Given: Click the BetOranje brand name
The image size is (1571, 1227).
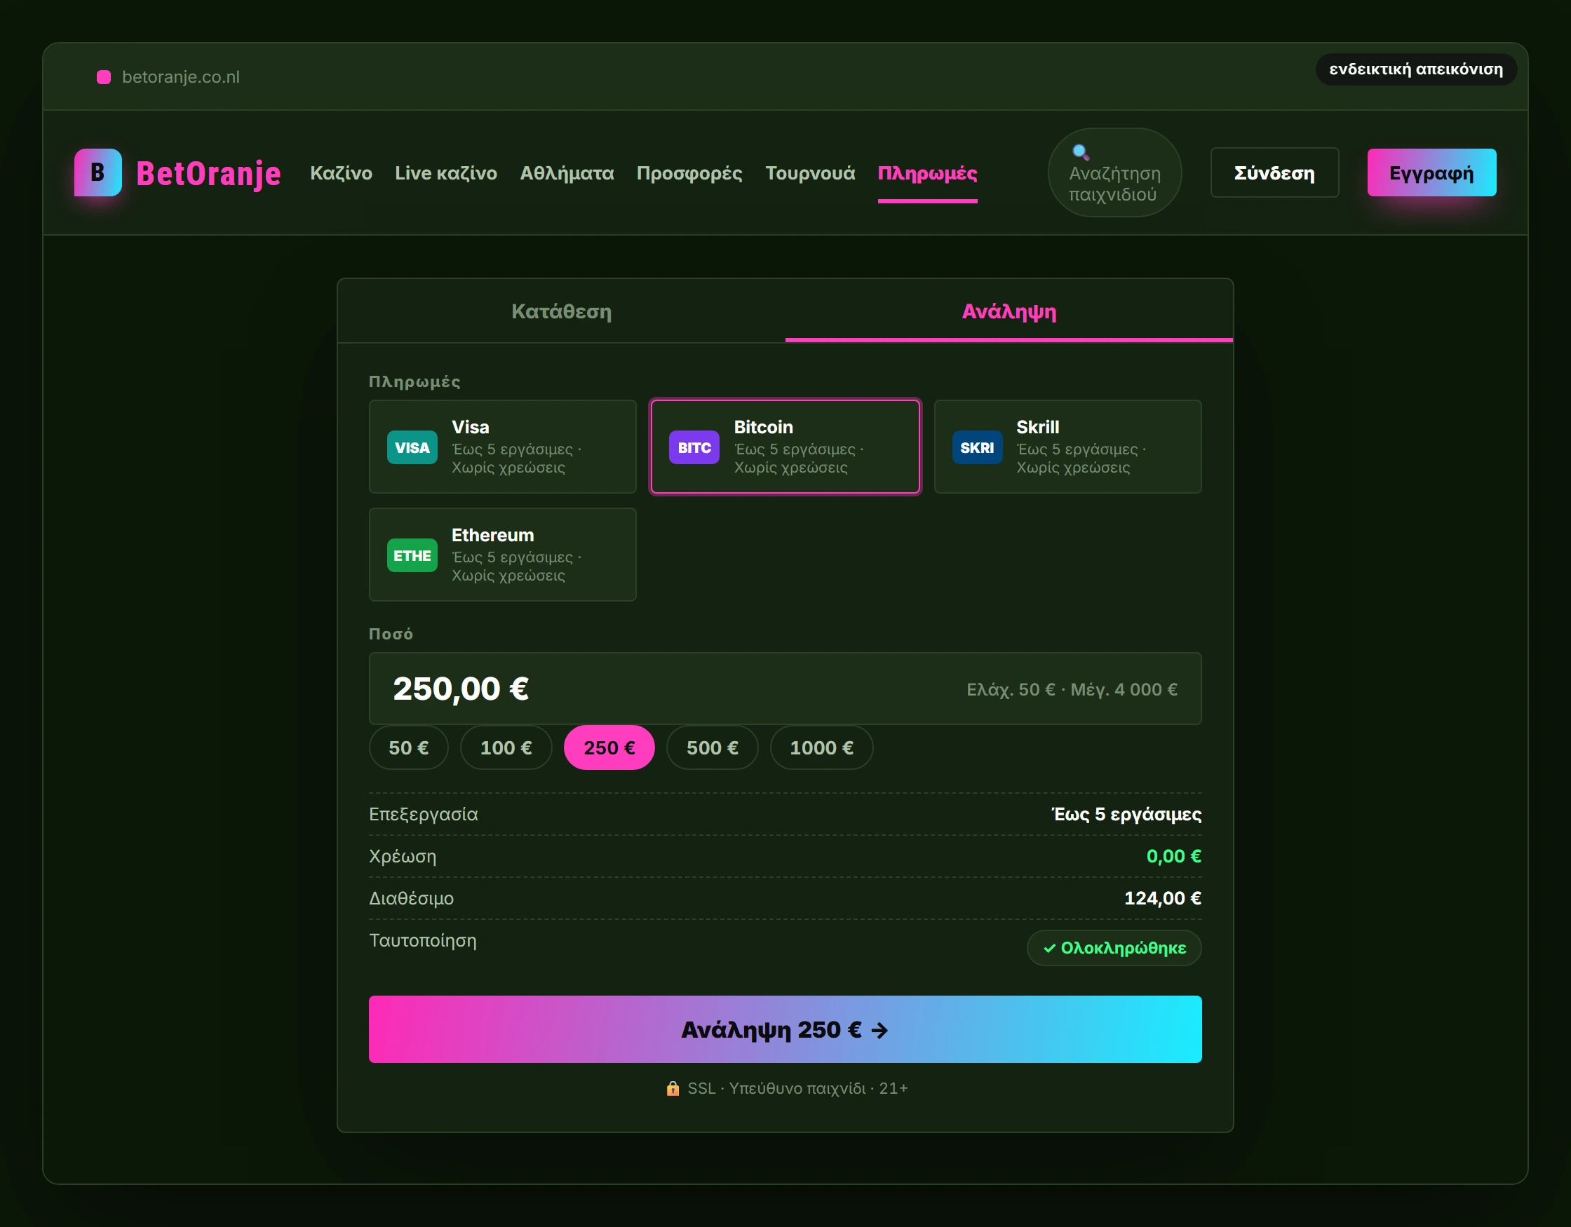Looking at the screenshot, I should [208, 173].
